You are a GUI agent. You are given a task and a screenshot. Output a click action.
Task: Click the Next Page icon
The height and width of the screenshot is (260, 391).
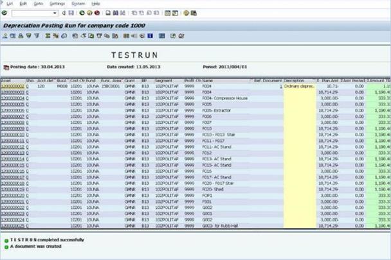tap(149, 13)
